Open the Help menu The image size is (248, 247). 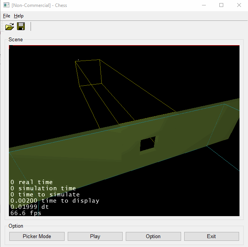point(19,16)
